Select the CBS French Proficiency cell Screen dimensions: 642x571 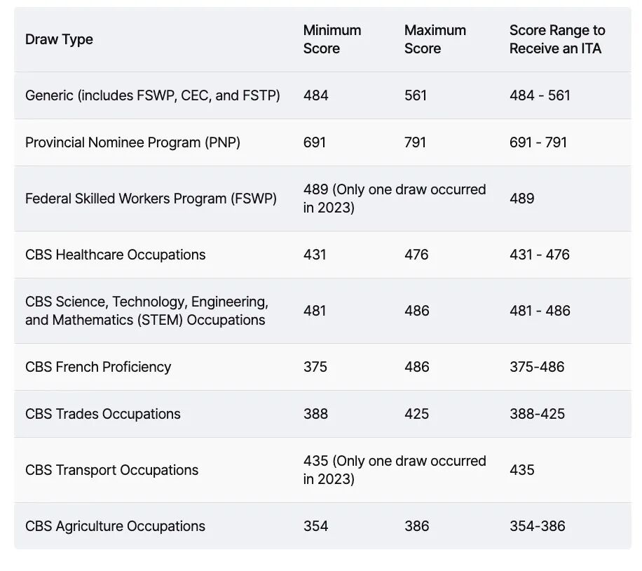[x=98, y=367]
